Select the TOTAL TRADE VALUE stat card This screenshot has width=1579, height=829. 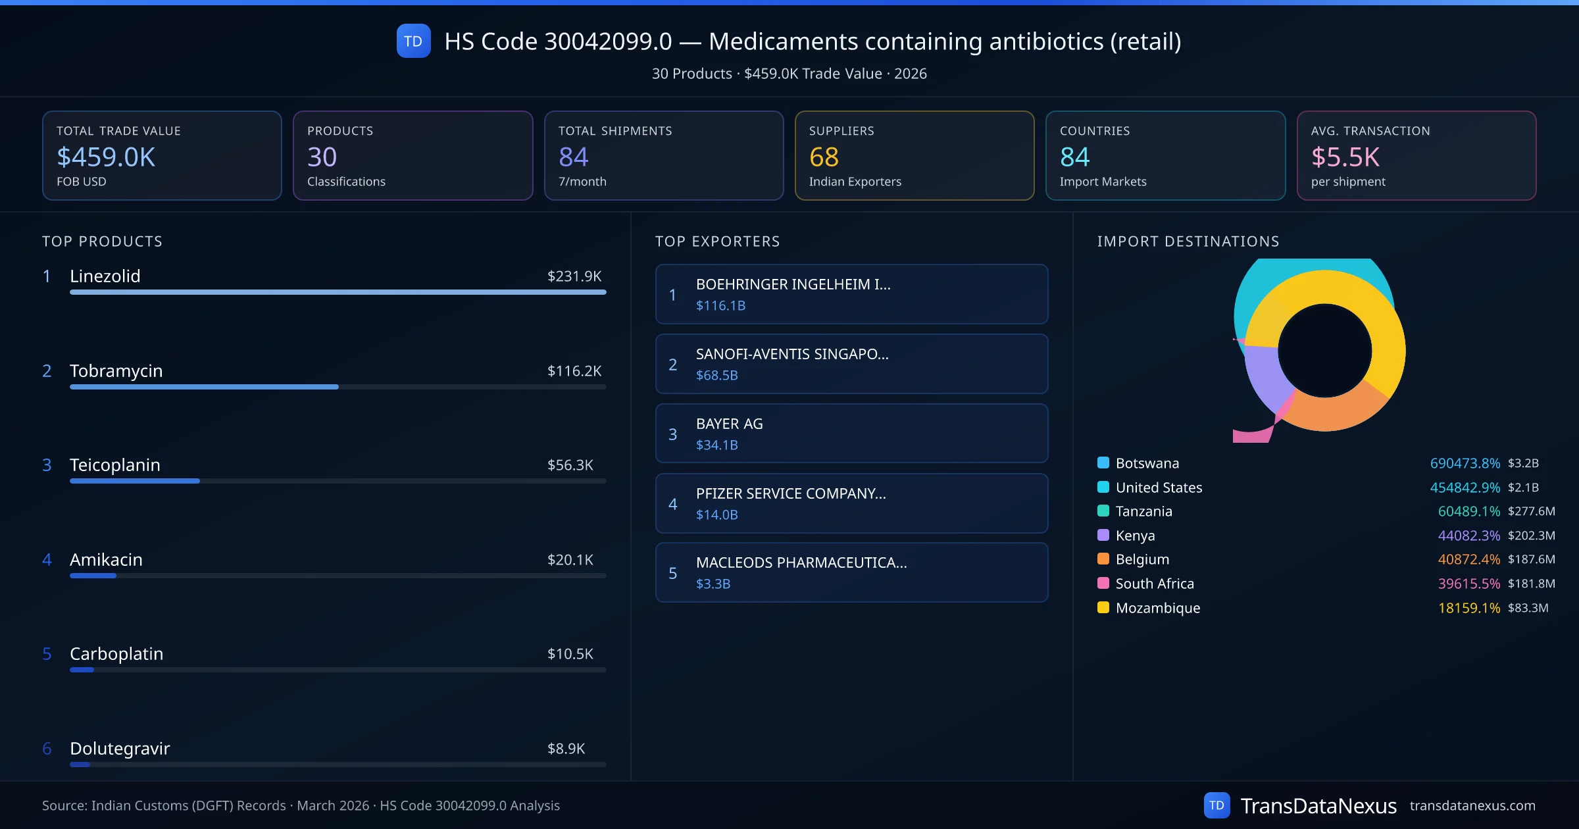pos(162,155)
